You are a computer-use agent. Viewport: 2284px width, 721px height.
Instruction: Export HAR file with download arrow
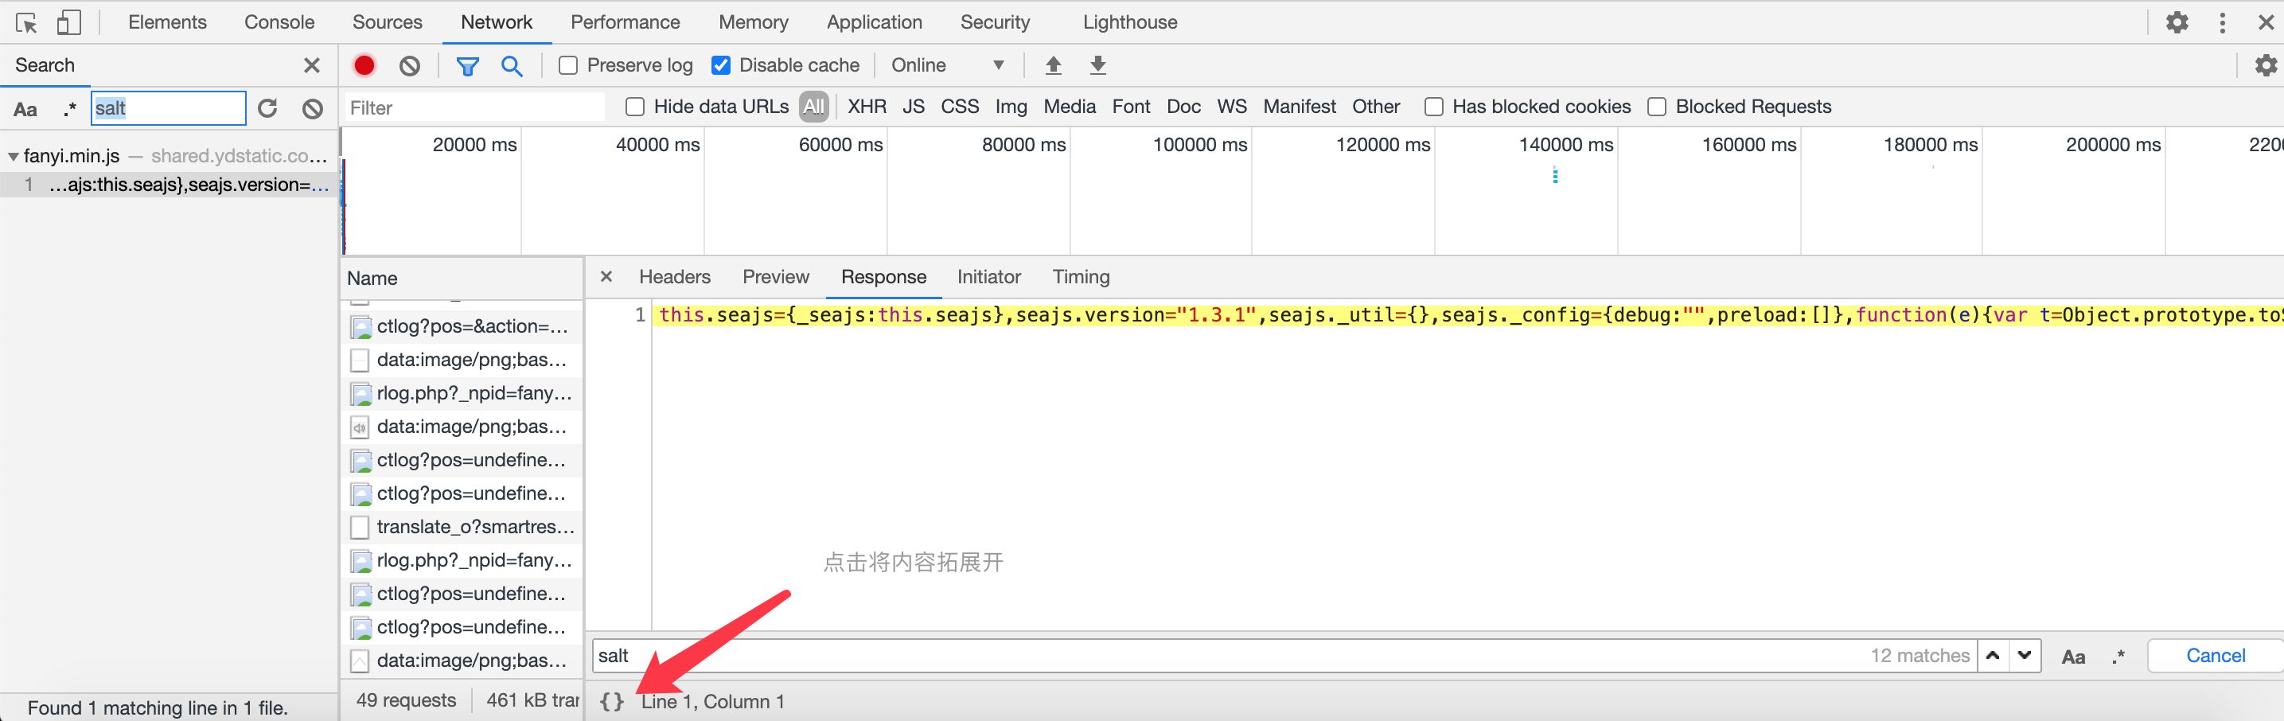tap(1097, 64)
